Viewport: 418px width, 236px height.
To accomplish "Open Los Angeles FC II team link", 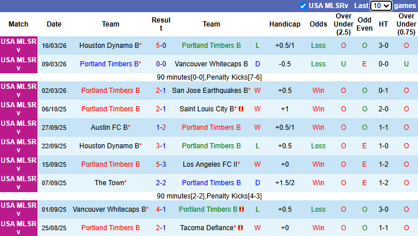I will pos(210,164).
